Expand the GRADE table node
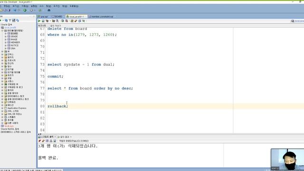This screenshot has width=304, height=171. click(6, 37)
